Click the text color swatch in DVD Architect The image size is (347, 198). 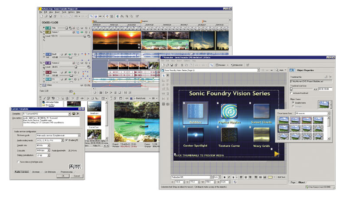(270, 177)
